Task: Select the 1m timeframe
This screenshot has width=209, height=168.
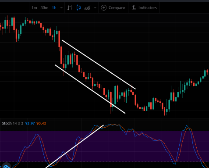Action: [34, 8]
